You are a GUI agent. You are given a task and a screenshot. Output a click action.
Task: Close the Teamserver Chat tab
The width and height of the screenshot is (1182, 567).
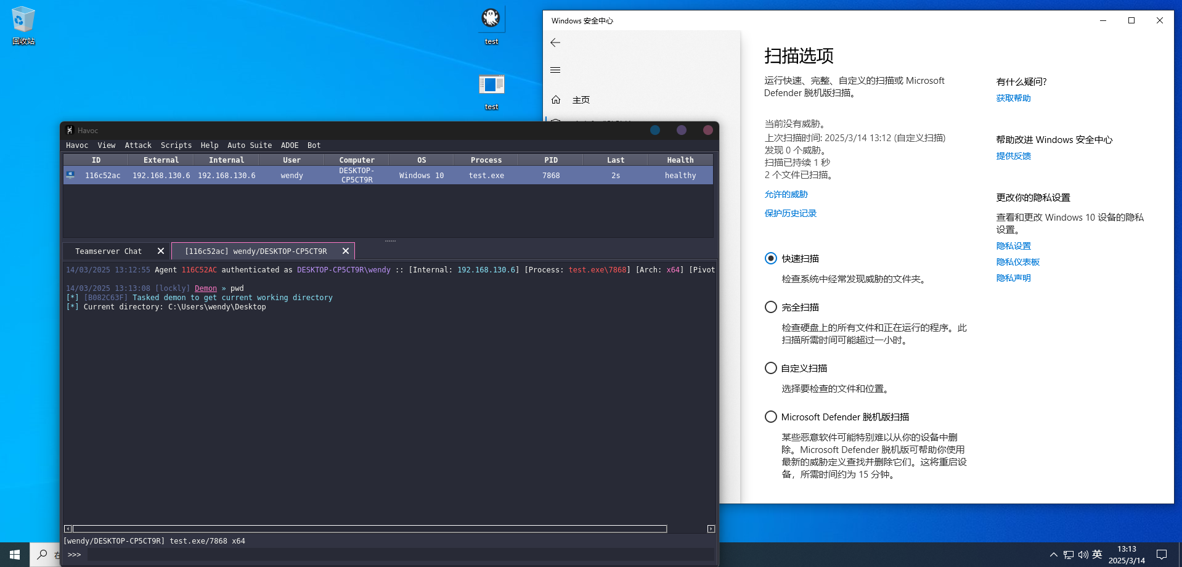tap(161, 251)
